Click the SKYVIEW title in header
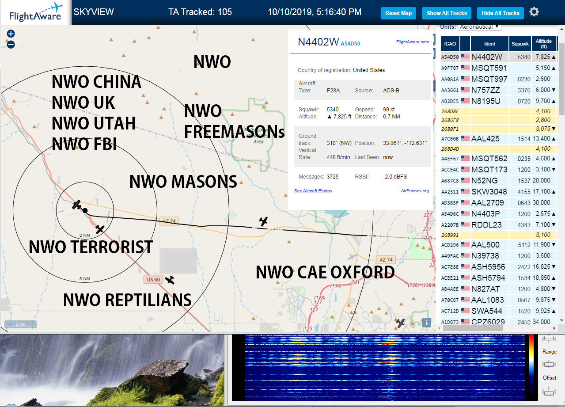This screenshot has width=565, height=407. pyautogui.click(x=94, y=12)
